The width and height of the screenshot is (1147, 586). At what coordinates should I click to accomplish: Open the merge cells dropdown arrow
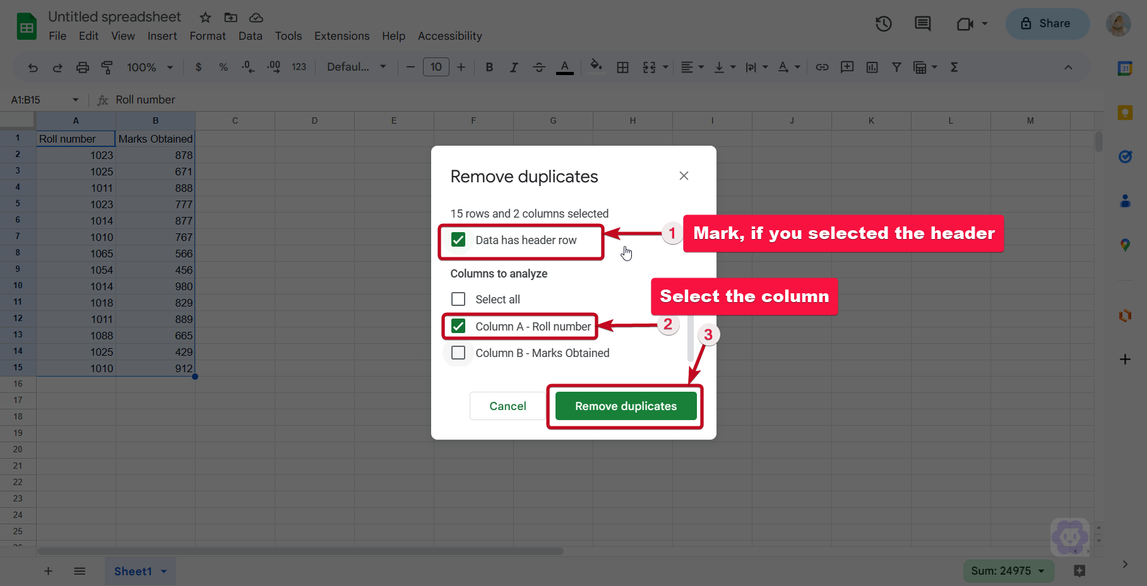pyautogui.click(x=665, y=67)
